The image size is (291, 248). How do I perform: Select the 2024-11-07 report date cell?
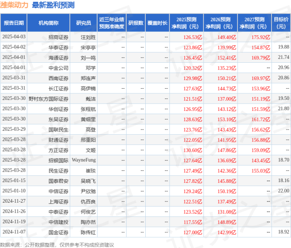14,232
